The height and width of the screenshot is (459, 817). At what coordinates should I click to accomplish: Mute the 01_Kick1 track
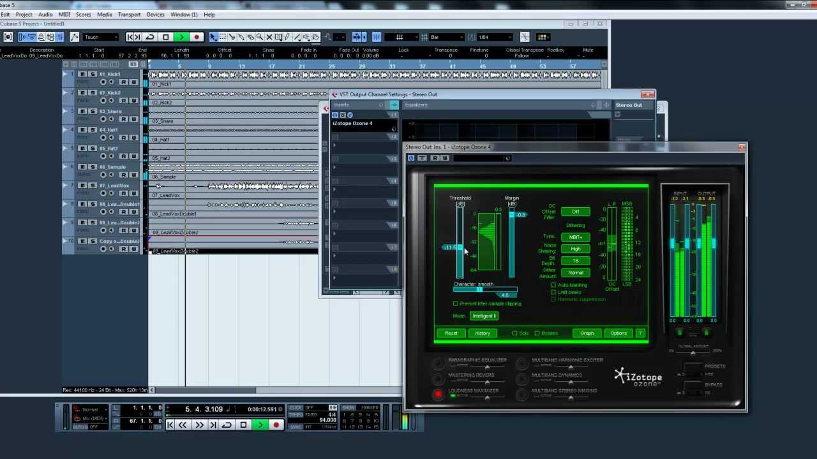click(x=82, y=75)
